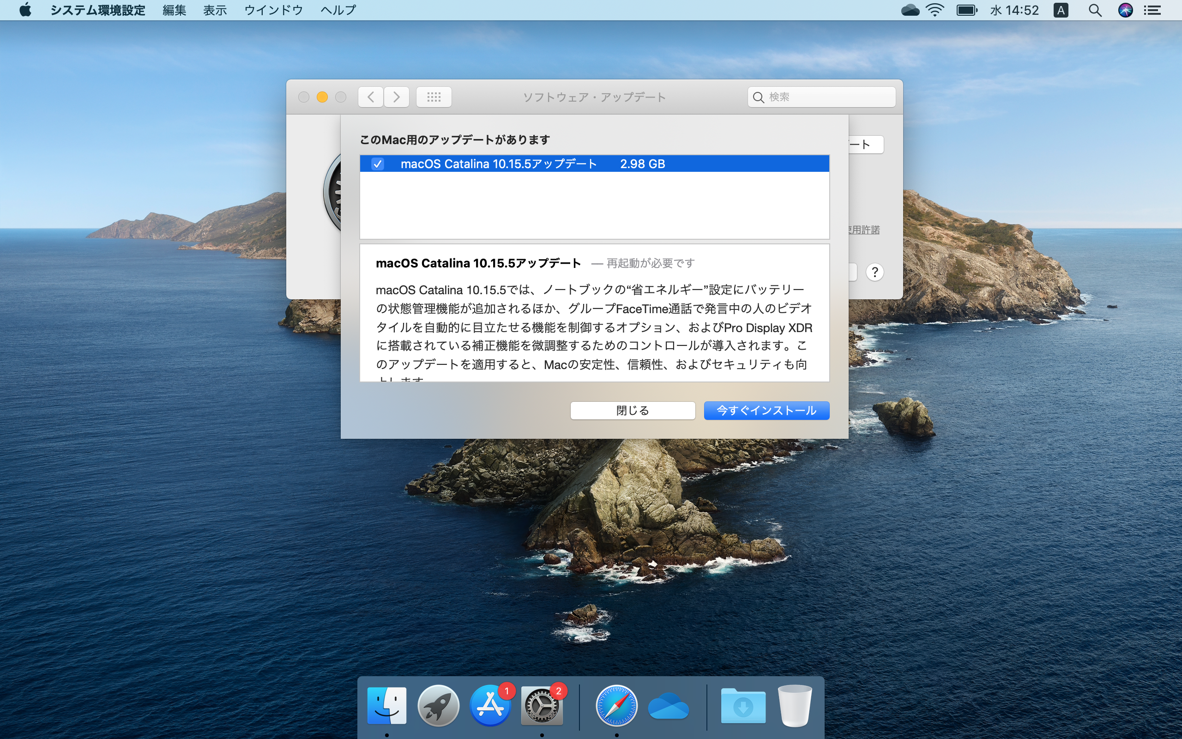This screenshot has width=1182, height=739.
Task: Open the ウインドウ menu
Action: [273, 10]
